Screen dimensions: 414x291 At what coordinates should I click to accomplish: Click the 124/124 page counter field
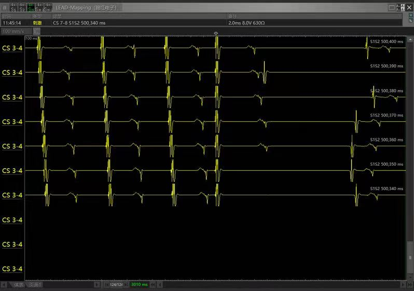click(116, 285)
